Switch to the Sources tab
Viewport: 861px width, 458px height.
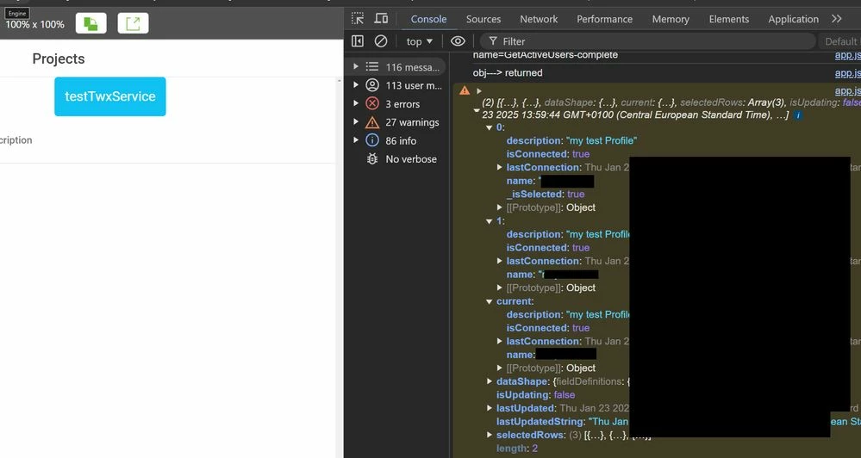pyautogui.click(x=484, y=19)
